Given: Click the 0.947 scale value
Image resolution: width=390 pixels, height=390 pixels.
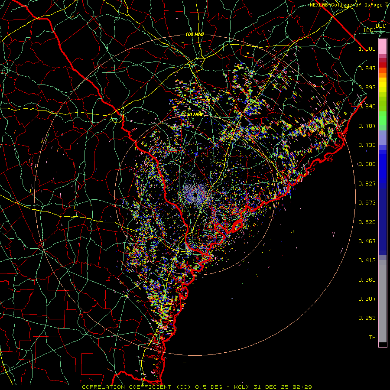Looking at the screenshot, I should pyautogui.click(x=367, y=68).
